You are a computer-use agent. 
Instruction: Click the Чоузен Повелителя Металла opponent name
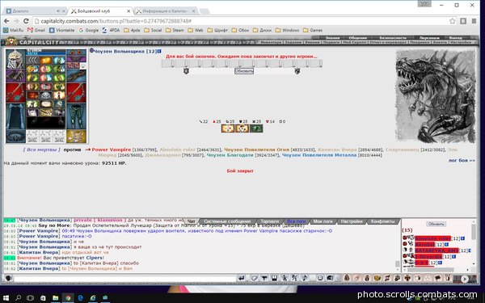coord(319,155)
